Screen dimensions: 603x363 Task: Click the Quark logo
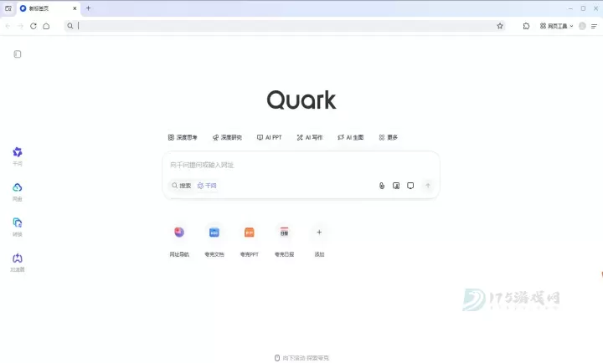[301, 100]
